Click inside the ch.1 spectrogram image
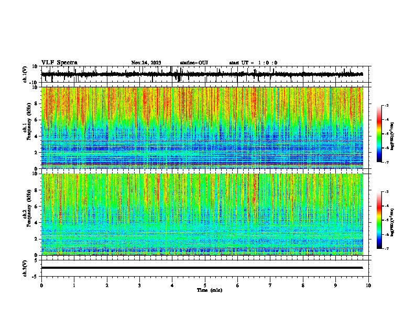The height and width of the screenshot is (320, 415). [202, 128]
